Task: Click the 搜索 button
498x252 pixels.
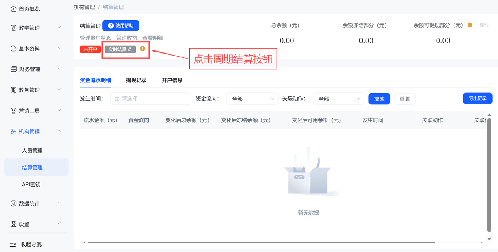Action: point(379,99)
